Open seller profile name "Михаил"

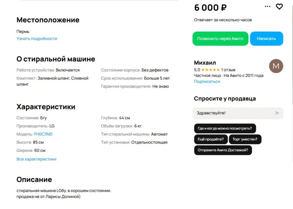205,62
